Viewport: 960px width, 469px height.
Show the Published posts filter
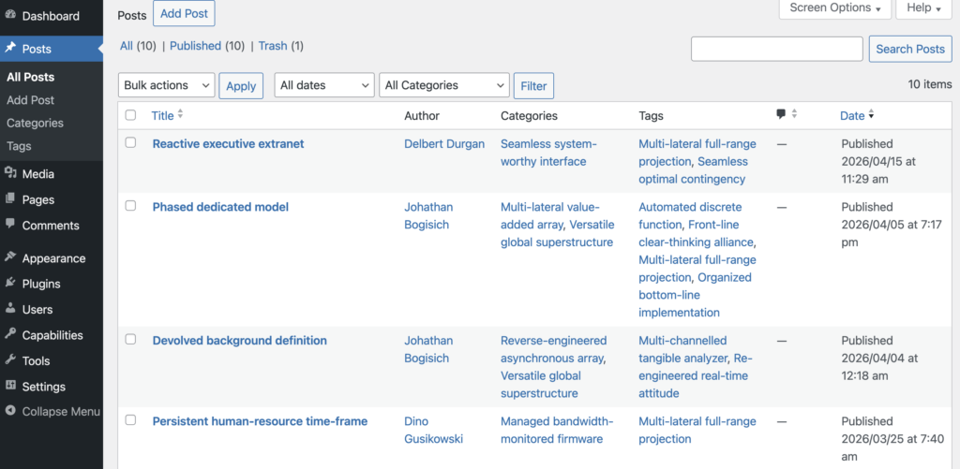click(195, 46)
